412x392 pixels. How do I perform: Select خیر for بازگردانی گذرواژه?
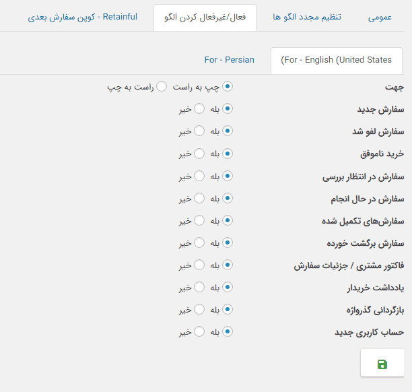(x=199, y=309)
